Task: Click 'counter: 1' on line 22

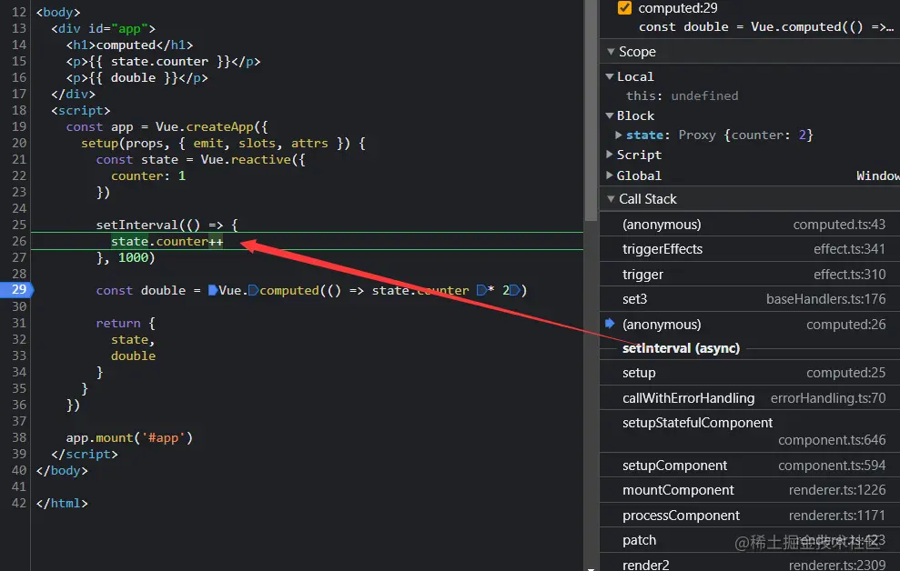Action: (x=148, y=176)
